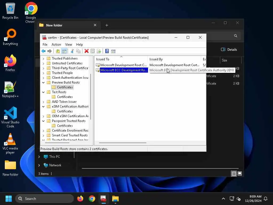The height and width of the screenshot is (205, 273).
Task: Open VLC media player desktop icon
Action: click(10, 143)
